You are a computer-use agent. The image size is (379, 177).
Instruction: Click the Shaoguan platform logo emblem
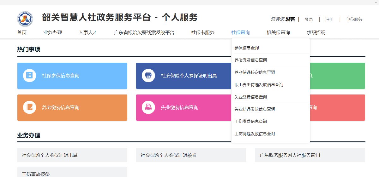coord(25,19)
